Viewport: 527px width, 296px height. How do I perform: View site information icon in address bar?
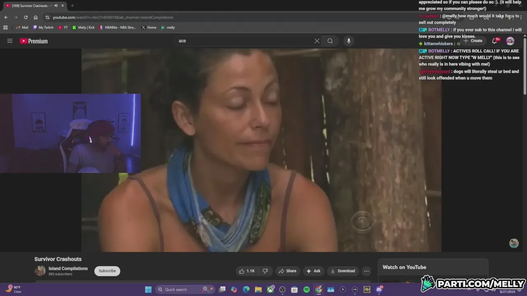pos(47,17)
